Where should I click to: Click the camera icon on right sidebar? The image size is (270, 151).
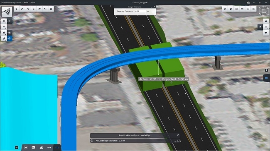point(266,33)
